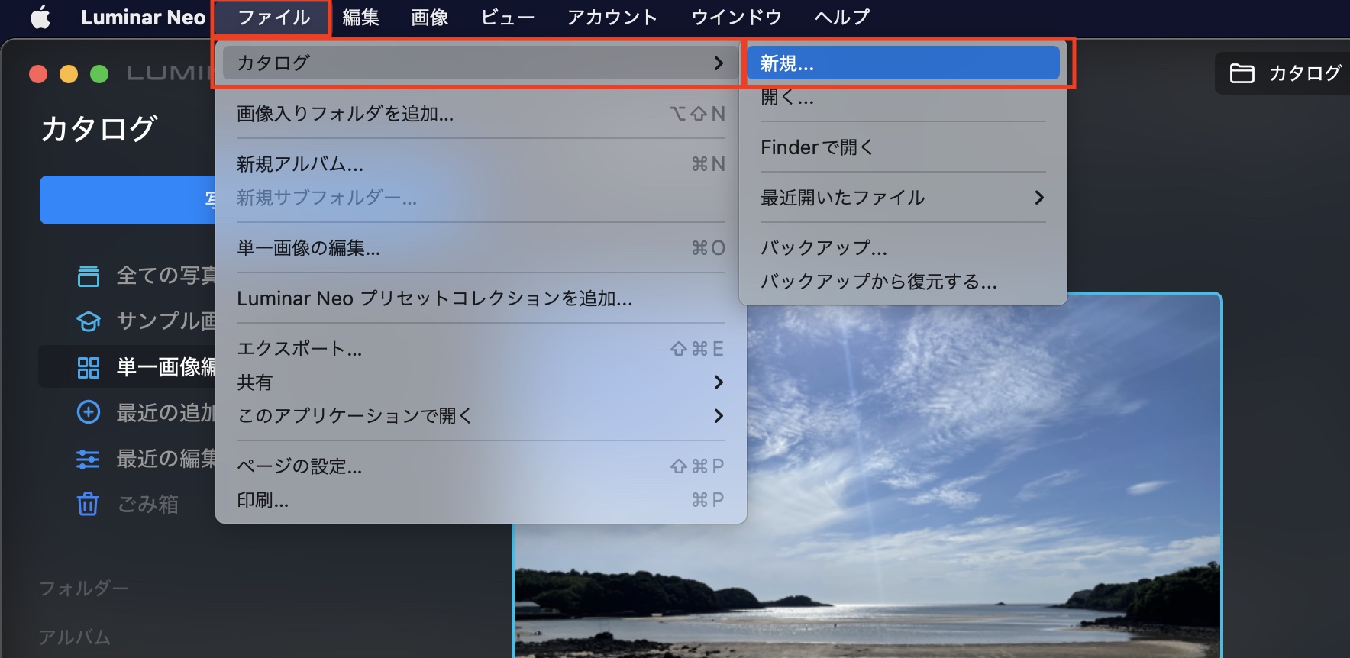Choose 画像入りフォルダを追加...
The height and width of the screenshot is (658, 1350).
point(480,114)
